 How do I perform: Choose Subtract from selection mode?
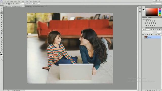pos(11,4)
